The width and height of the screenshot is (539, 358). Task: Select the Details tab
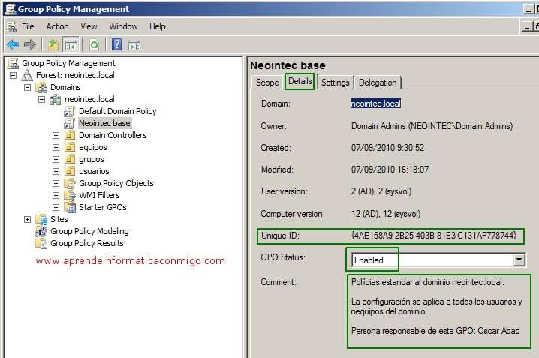pos(300,81)
